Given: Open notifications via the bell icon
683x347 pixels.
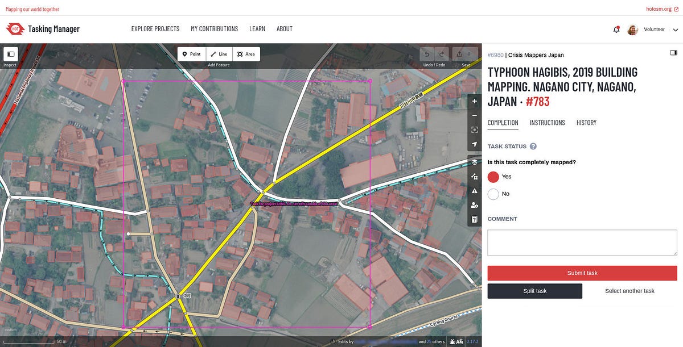Looking at the screenshot, I should [616, 29].
